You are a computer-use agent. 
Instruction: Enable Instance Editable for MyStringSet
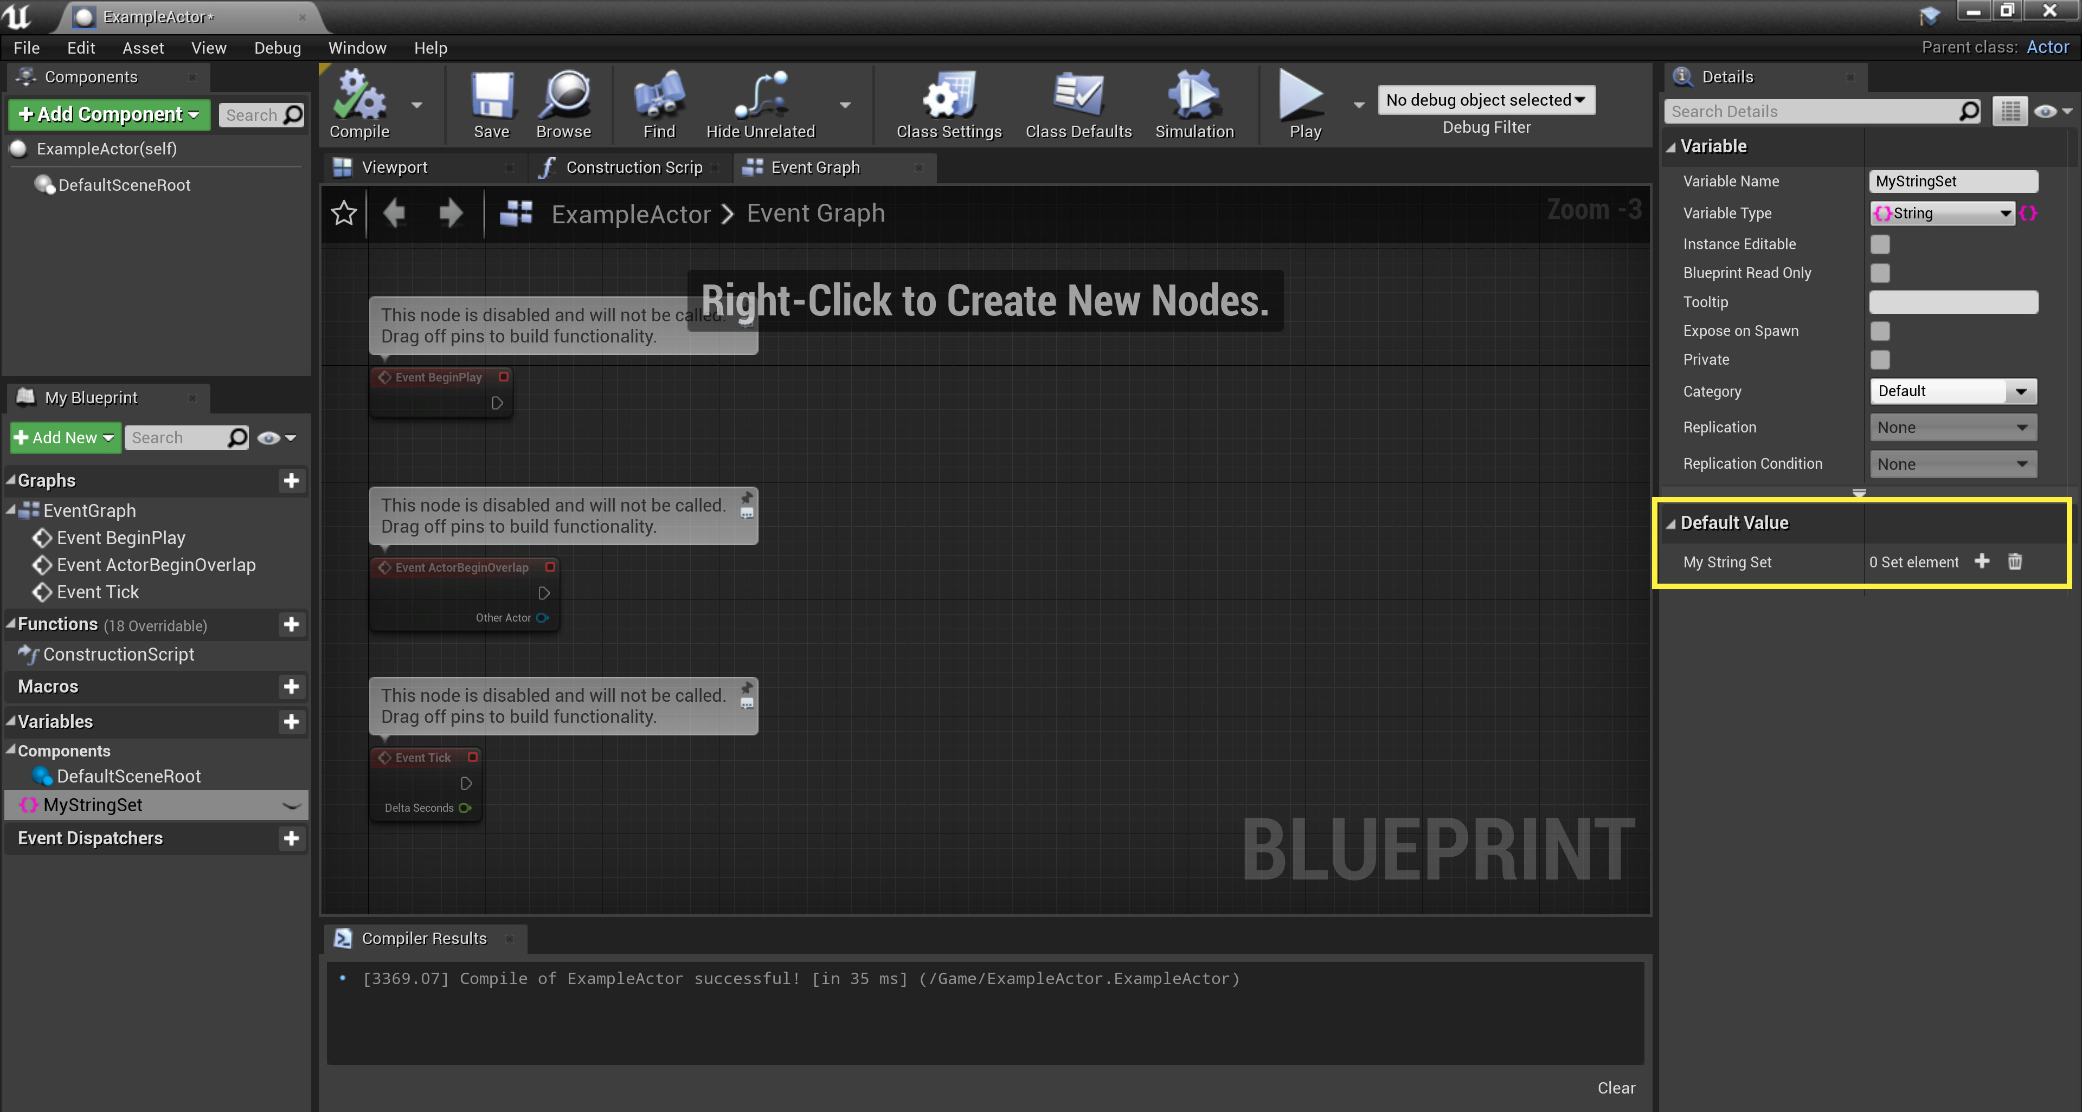[1881, 243]
